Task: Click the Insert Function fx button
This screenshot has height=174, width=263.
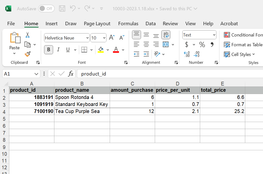Action: point(71,73)
